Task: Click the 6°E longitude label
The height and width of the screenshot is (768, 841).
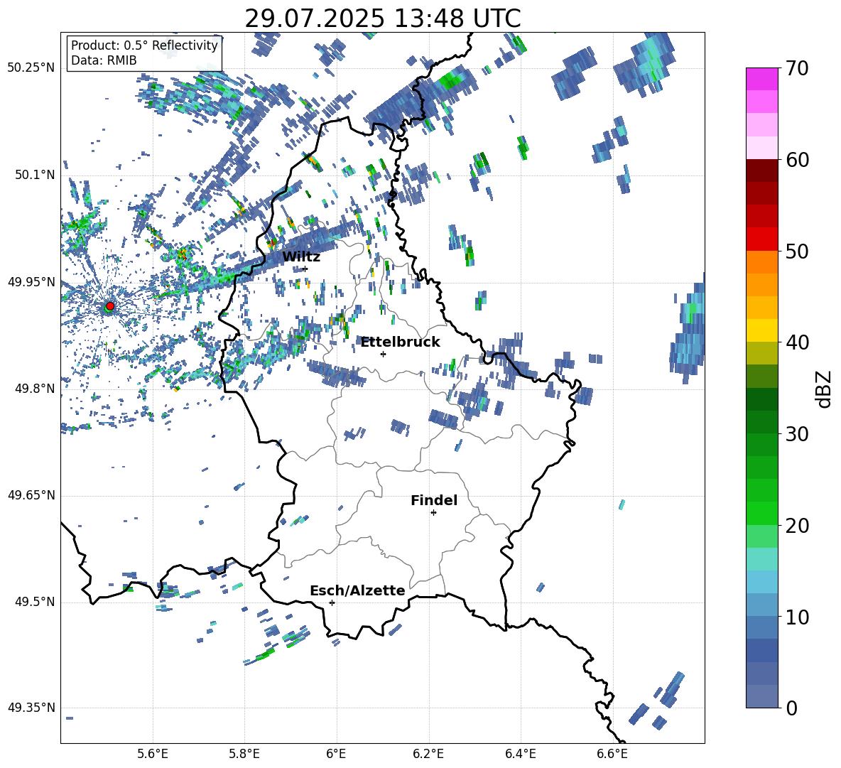Action: point(336,754)
